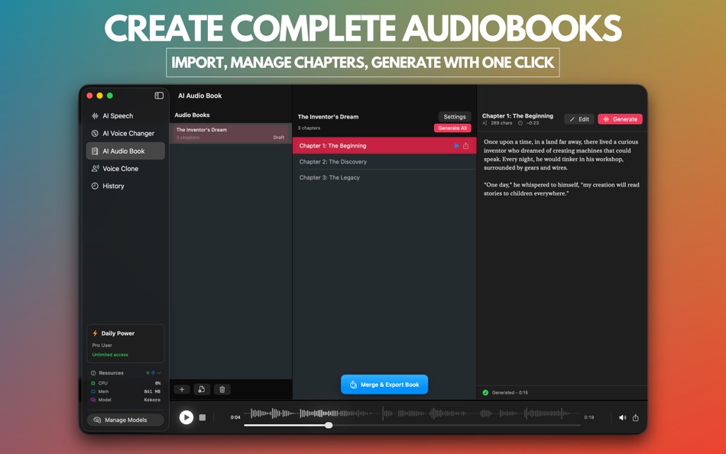Toggle the sidebar visibility icon

tap(159, 96)
